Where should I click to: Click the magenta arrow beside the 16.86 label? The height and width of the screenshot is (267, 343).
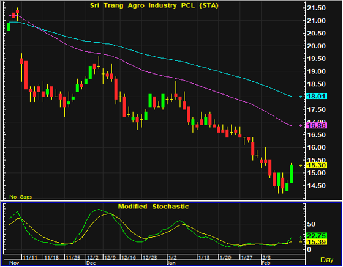coord(301,126)
